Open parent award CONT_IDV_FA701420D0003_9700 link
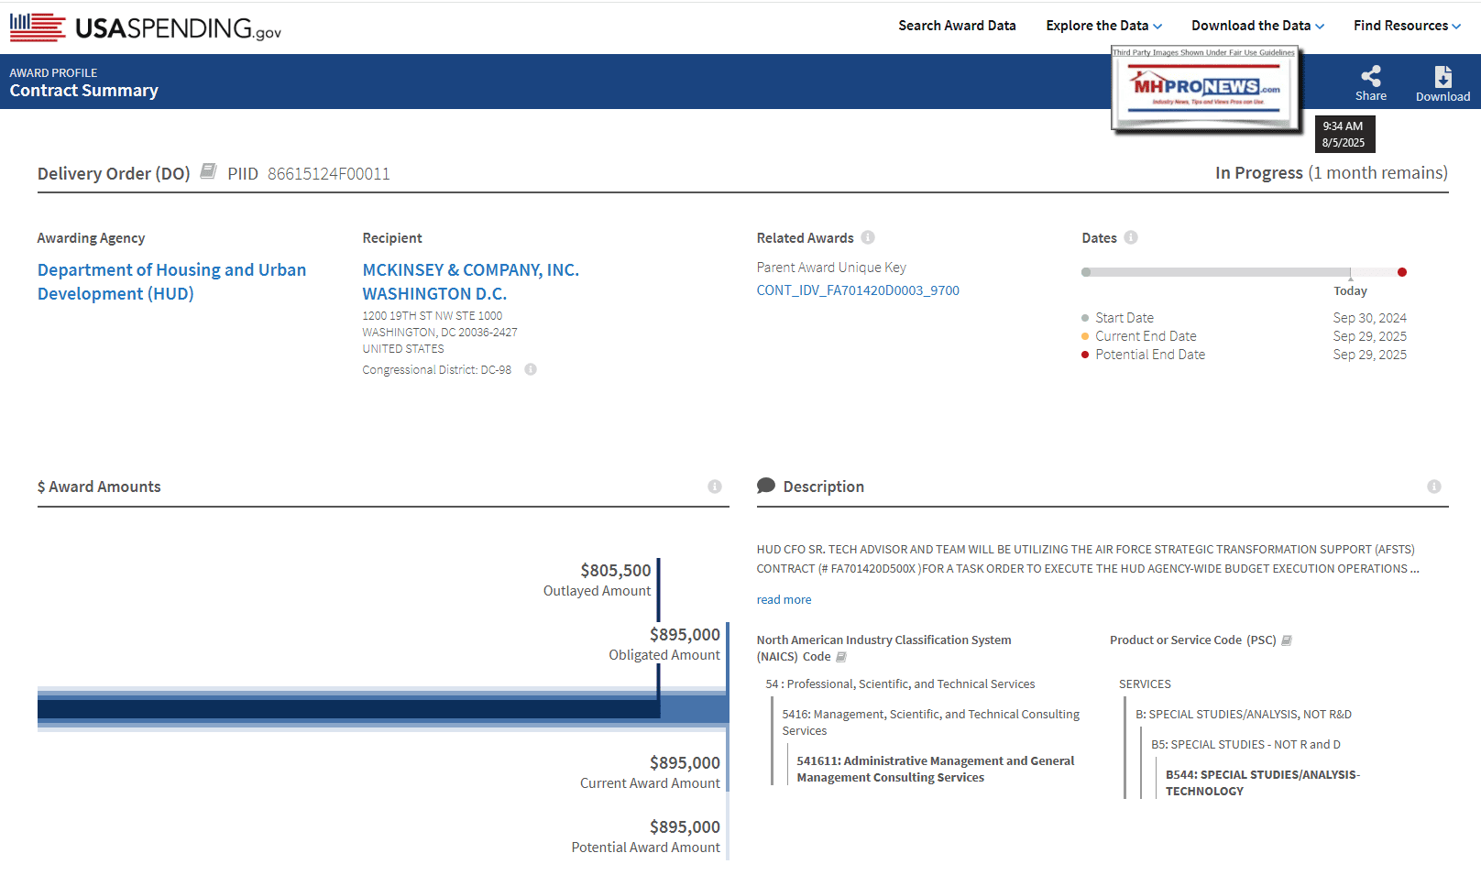 point(858,290)
